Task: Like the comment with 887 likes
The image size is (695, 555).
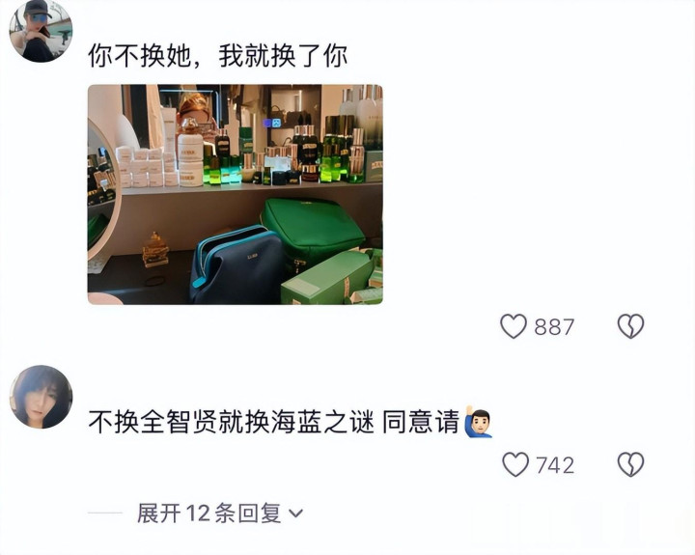Action: pos(514,326)
